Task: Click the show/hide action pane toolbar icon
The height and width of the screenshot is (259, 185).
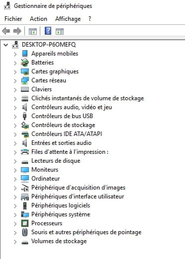Action: [x=60, y=31]
